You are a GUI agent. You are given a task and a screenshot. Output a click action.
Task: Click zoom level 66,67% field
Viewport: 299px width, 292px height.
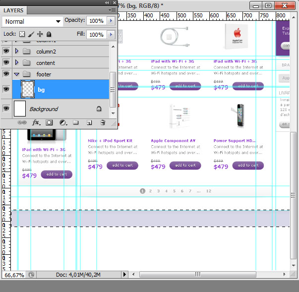coord(14,275)
